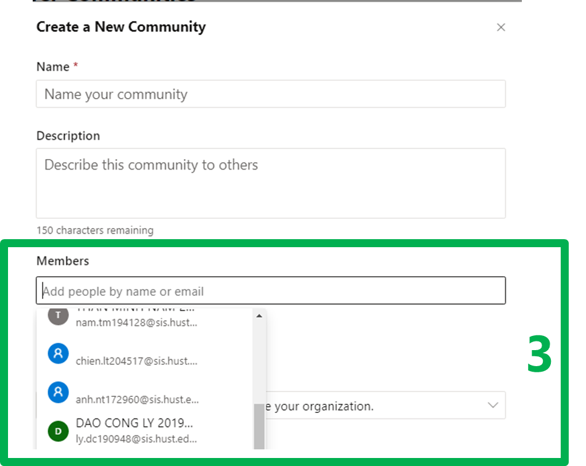Click the blue avatar beside anh.nt172960

click(x=58, y=392)
